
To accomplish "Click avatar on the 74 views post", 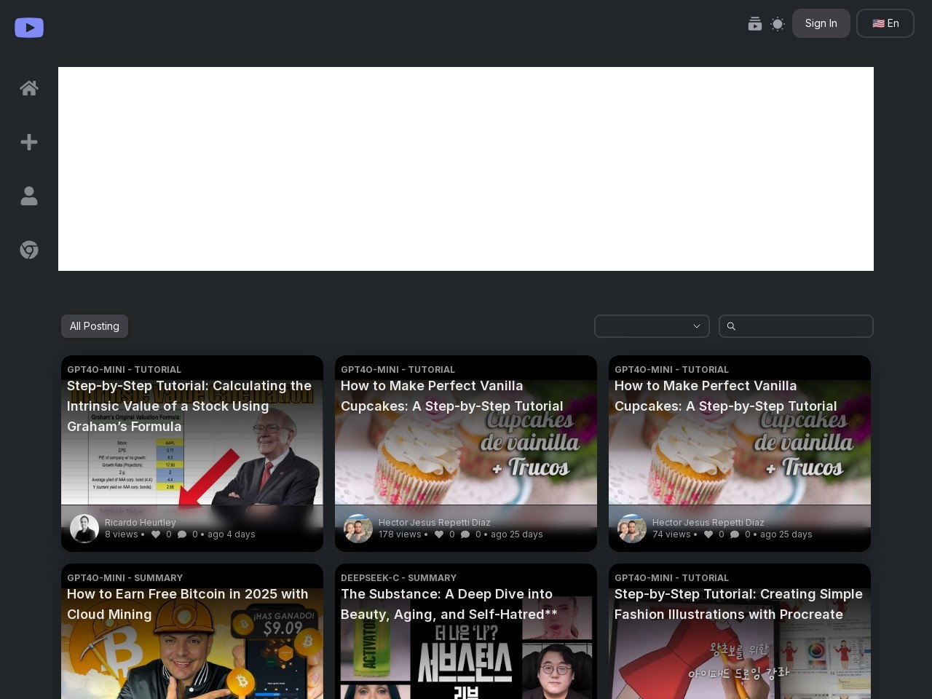I will click(632, 529).
